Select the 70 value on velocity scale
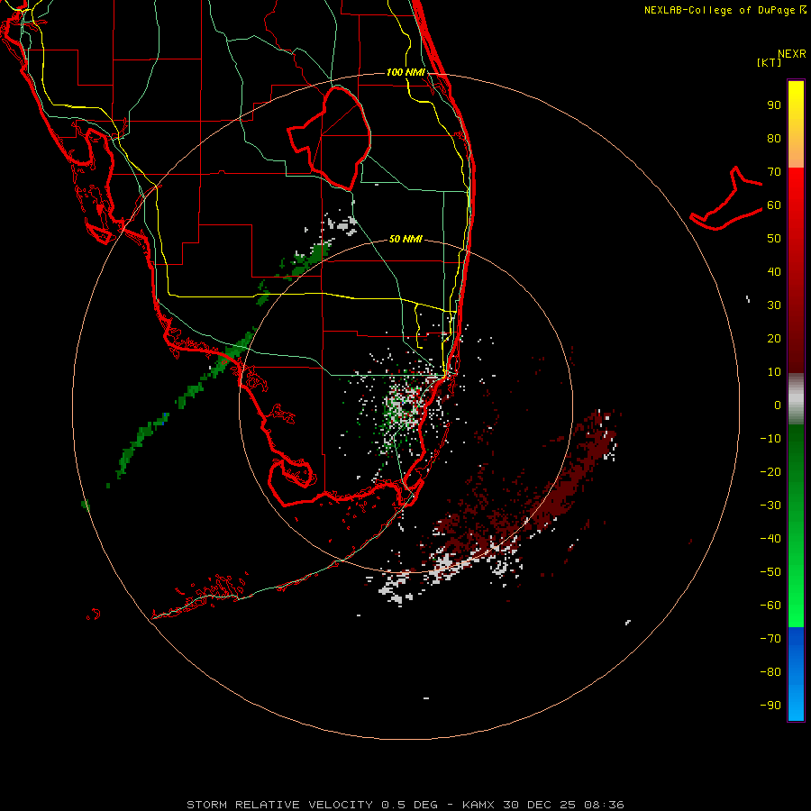 (774, 172)
